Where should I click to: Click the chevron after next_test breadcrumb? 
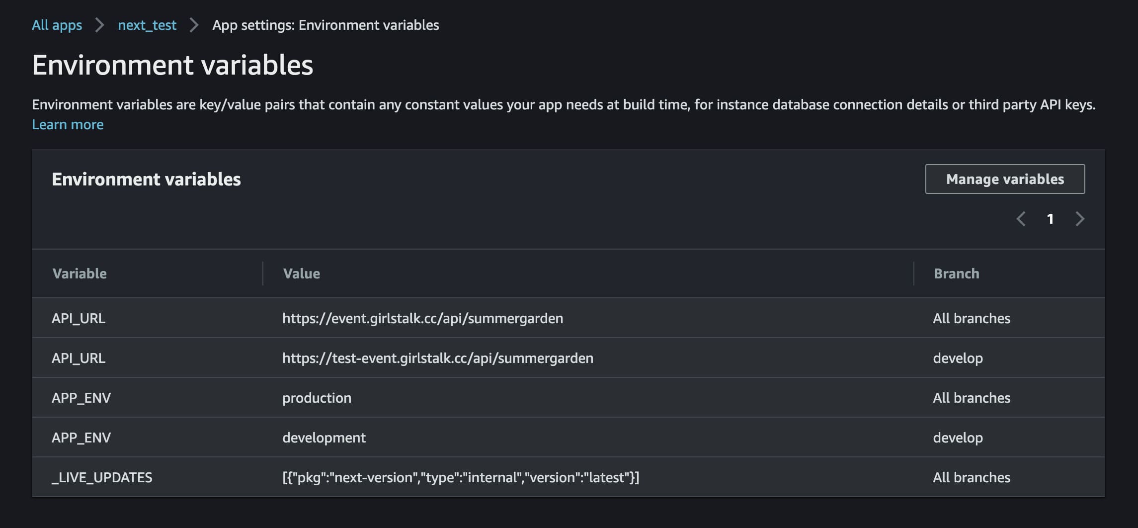coord(194,25)
